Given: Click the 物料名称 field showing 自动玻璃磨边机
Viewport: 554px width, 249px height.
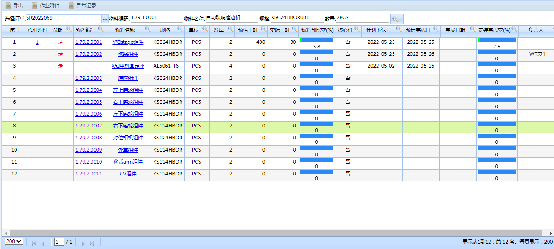Looking at the screenshot, I should click(231, 18).
